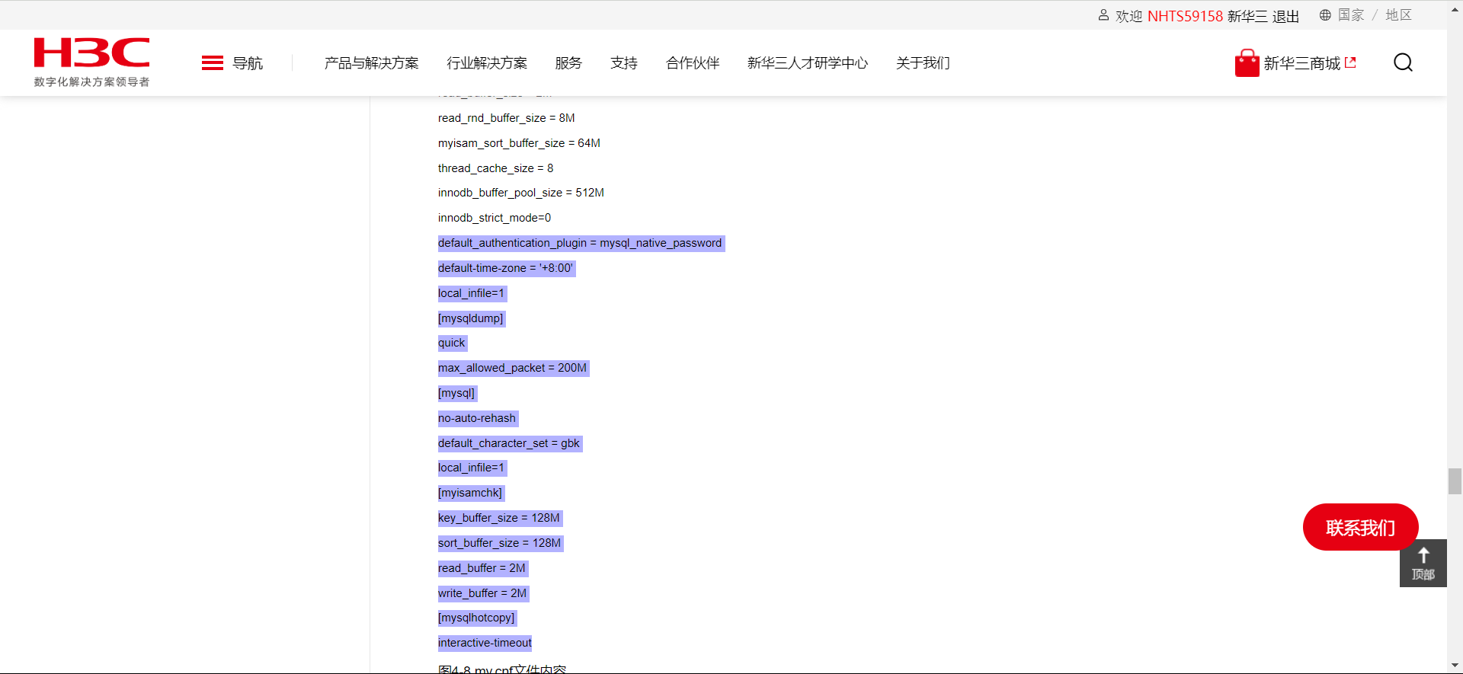Image resolution: width=1463 pixels, height=674 pixels.
Task: Open the search magnifier icon
Action: coord(1403,62)
